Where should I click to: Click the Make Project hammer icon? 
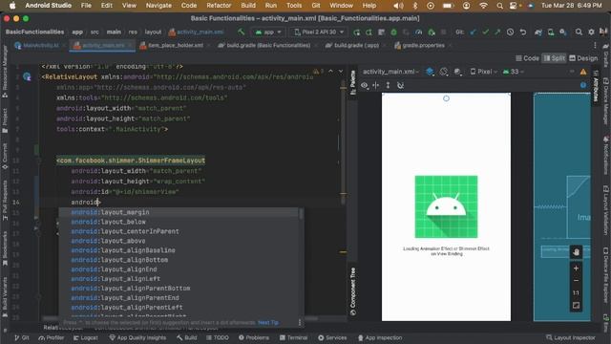click(242, 32)
